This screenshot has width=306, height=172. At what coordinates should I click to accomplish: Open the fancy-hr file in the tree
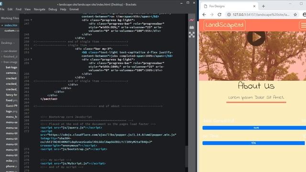point(11,95)
